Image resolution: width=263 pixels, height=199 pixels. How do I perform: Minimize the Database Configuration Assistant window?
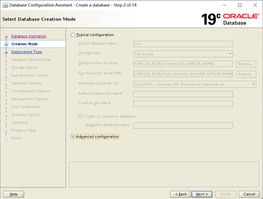[x=225, y=5]
